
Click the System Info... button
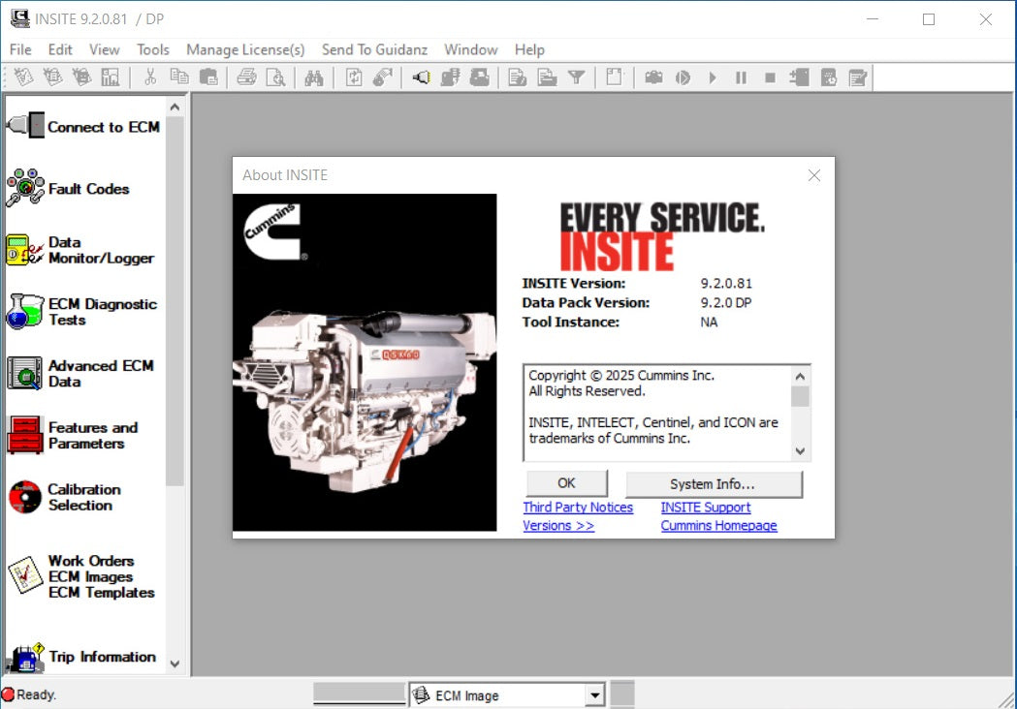[x=713, y=484]
